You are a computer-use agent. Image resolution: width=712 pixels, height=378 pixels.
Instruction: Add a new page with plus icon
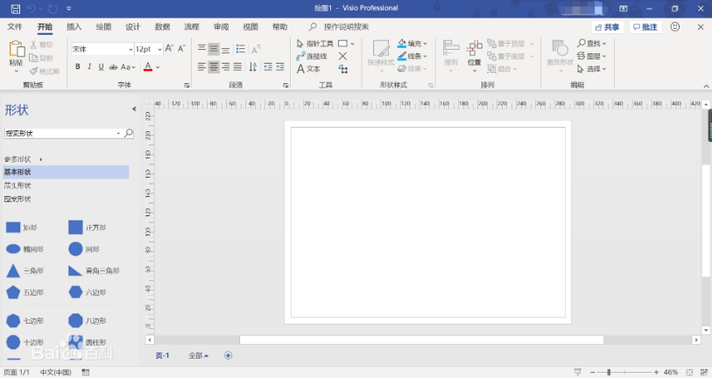click(229, 355)
